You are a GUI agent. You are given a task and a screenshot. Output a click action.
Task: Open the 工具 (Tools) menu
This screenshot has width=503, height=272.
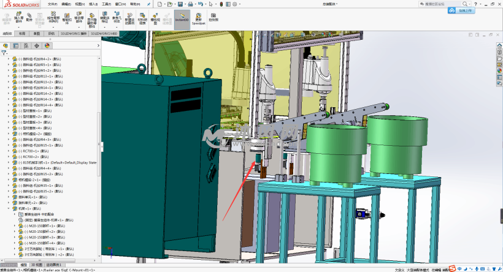pos(106,4)
